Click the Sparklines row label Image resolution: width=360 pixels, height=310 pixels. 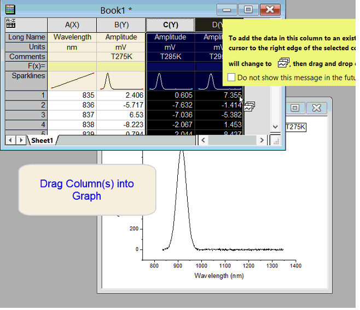pos(26,81)
